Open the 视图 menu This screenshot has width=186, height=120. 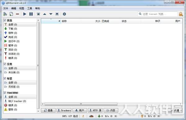tap(22, 8)
